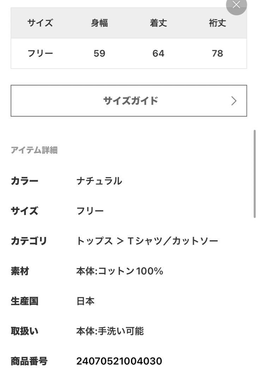
Task: Open the サイズガイド button
Action: tap(128, 100)
